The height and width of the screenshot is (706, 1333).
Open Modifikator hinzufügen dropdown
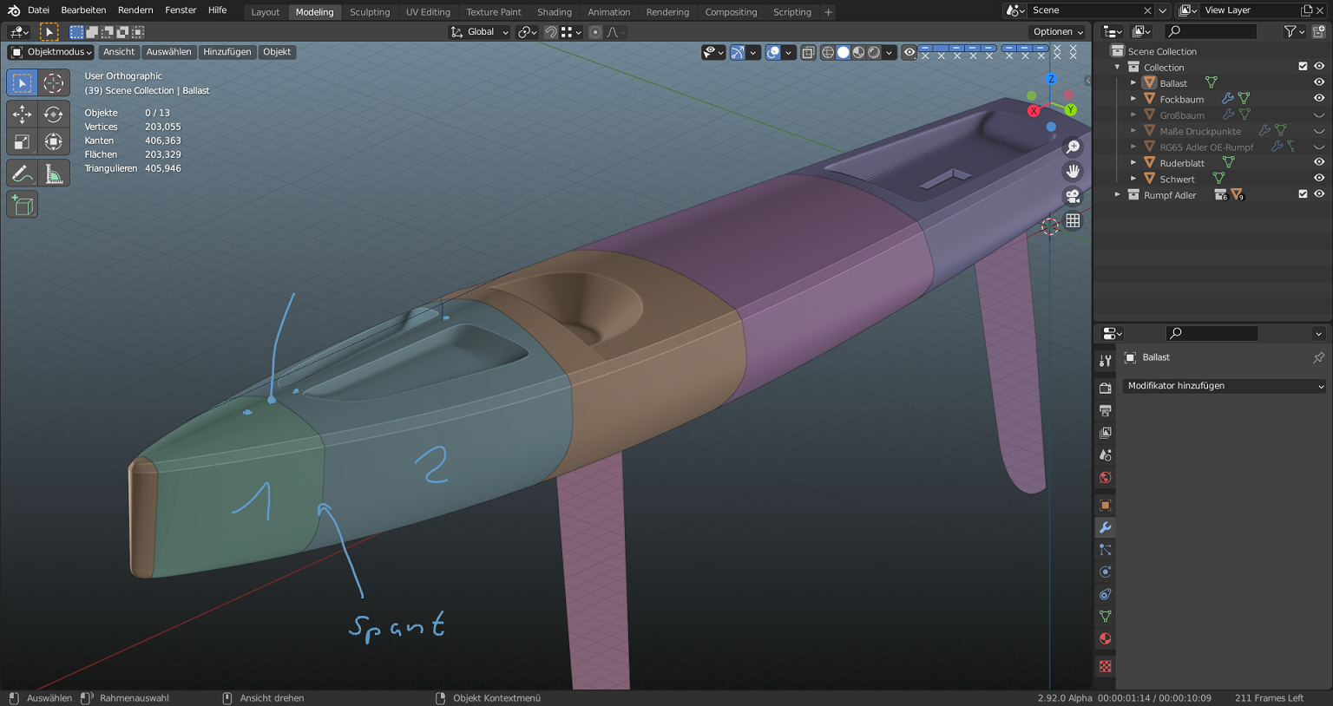[1224, 386]
